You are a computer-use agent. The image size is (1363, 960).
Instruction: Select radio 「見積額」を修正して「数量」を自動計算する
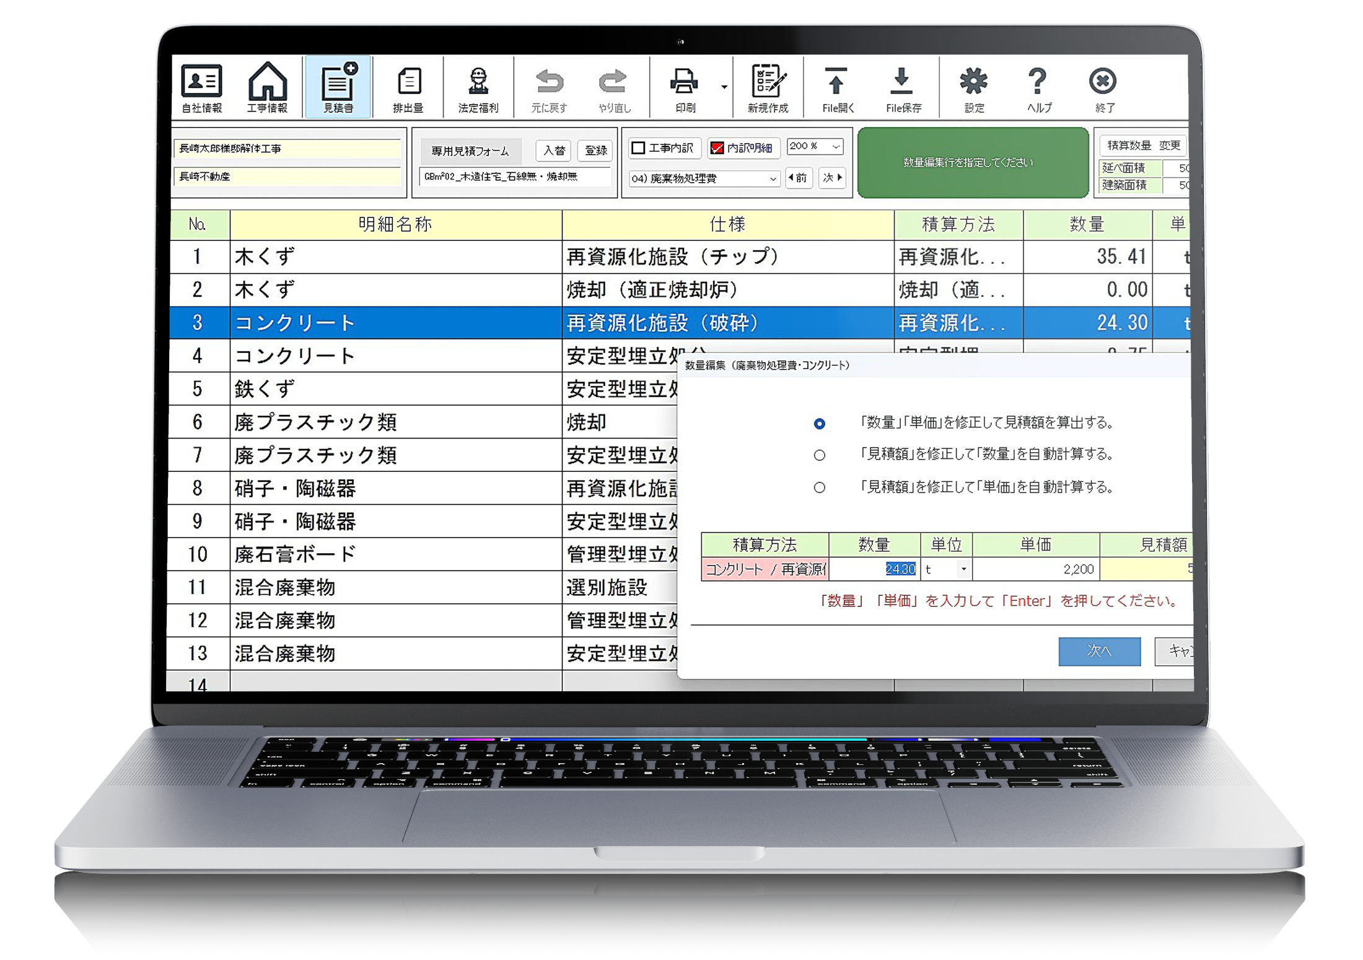click(x=819, y=455)
